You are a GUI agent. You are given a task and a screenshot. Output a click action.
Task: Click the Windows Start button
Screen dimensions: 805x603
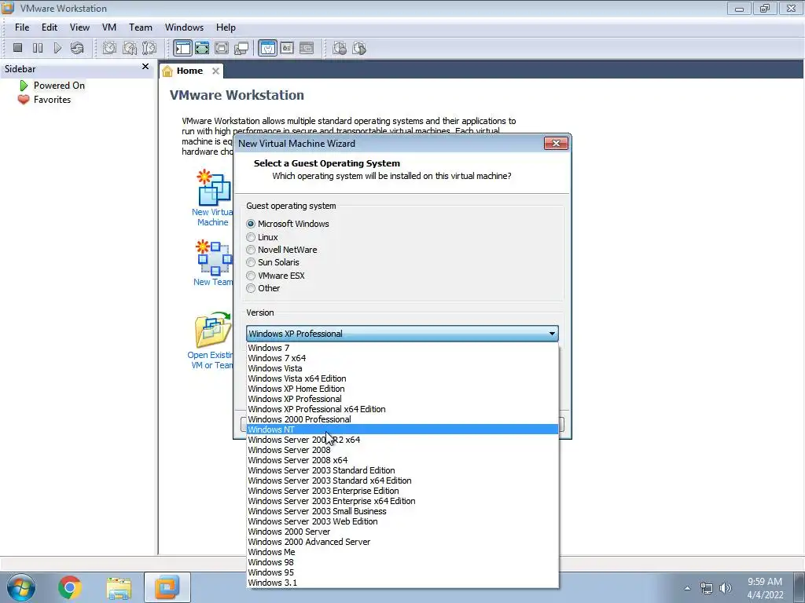pyautogui.click(x=20, y=587)
